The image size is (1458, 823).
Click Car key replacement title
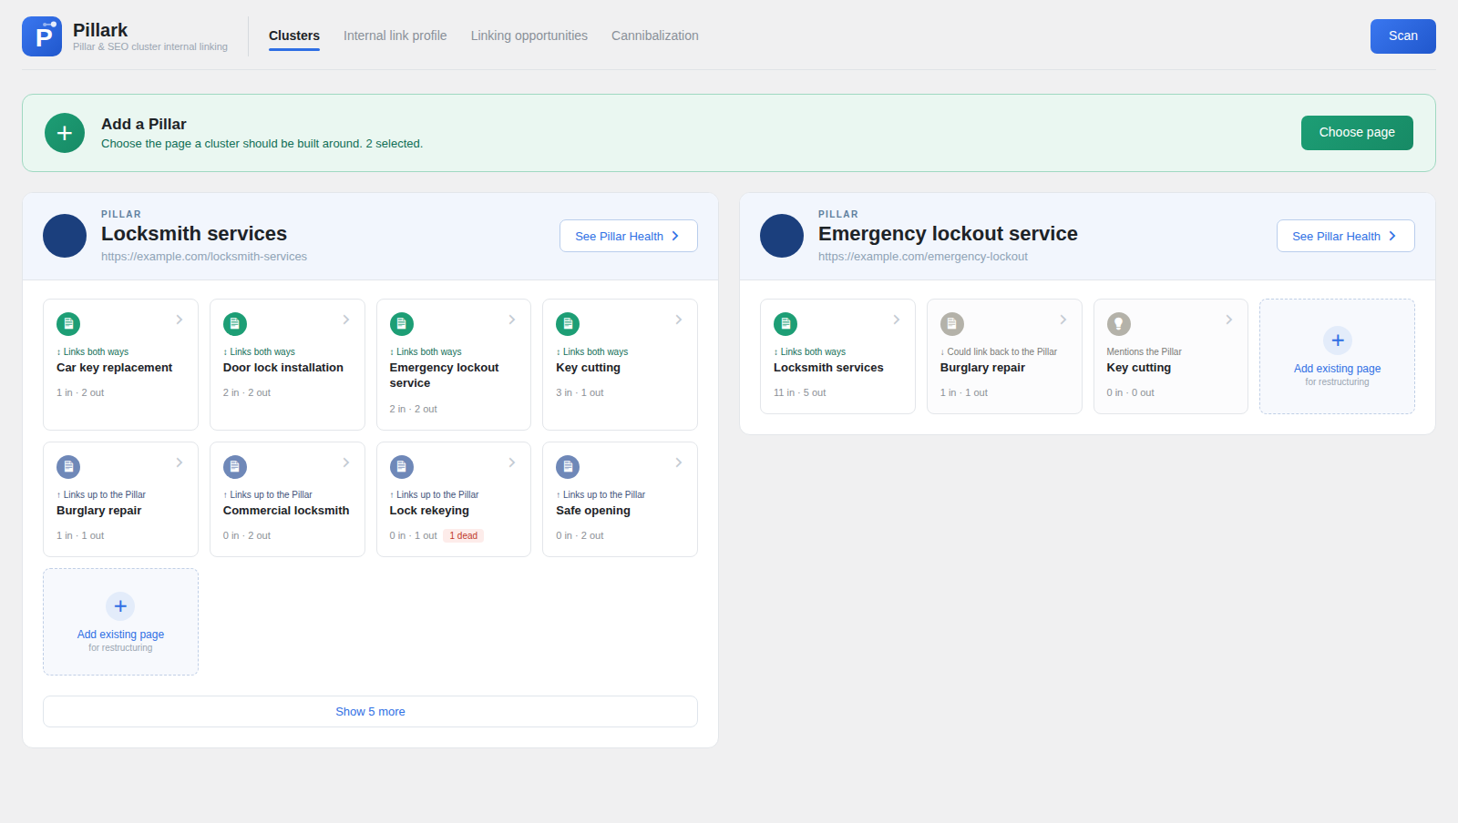(x=115, y=368)
